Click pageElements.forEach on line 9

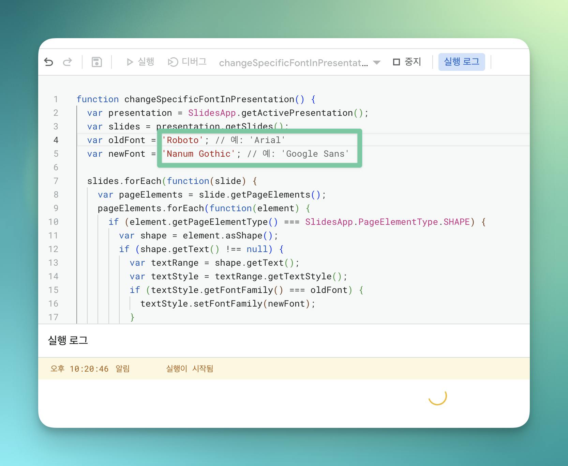click(151, 208)
